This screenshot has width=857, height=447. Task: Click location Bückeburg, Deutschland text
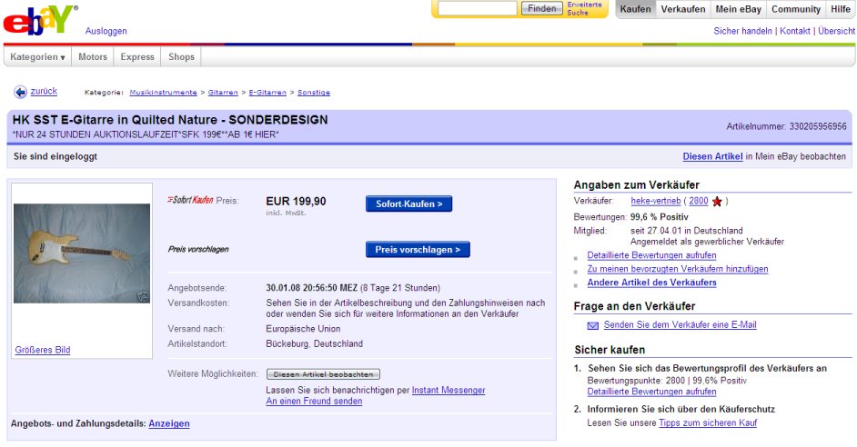314,343
